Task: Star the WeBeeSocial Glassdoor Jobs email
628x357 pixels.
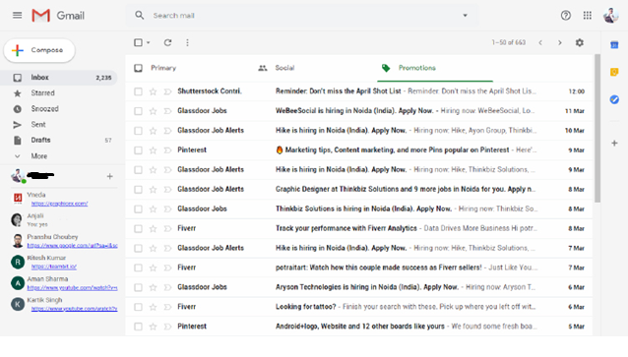Action: pyautogui.click(x=153, y=111)
